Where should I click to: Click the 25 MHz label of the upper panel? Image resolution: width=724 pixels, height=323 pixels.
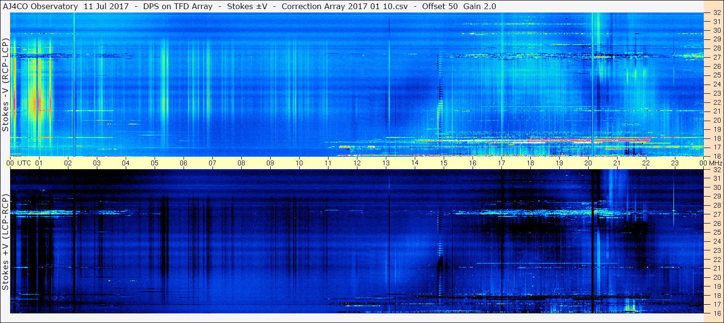[x=716, y=75]
